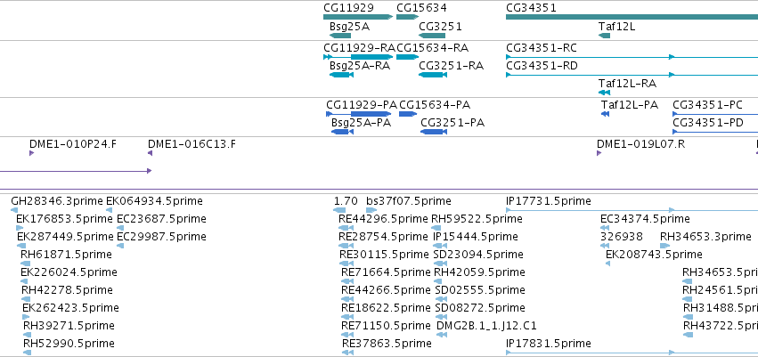The image size is (758, 357).
Task: Select the CG11929 gene bar
Action: click(358, 17)
